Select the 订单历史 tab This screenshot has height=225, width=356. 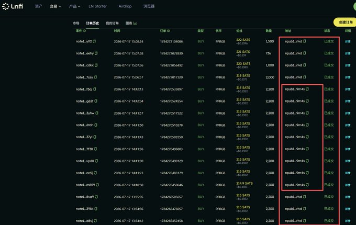click(93, 23)
